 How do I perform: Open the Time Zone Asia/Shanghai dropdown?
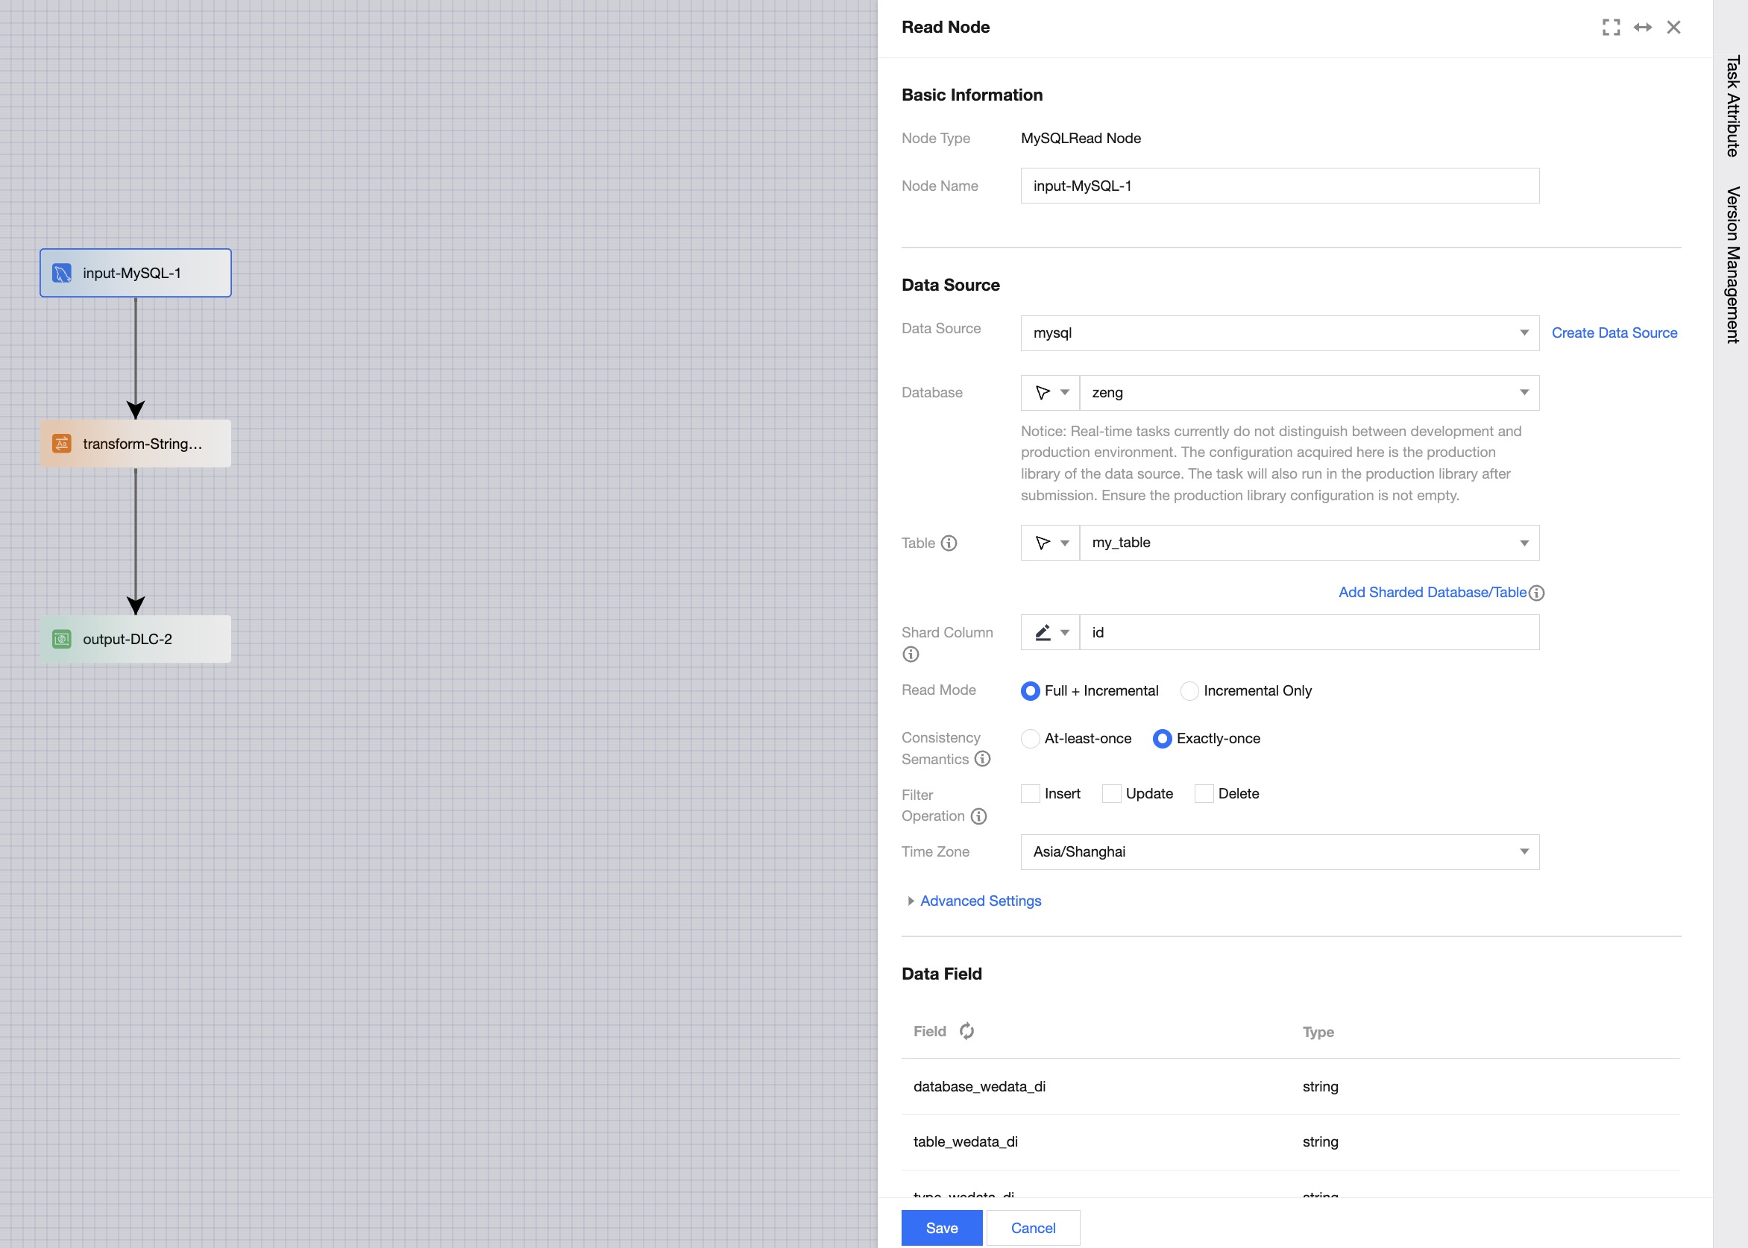pyautogui.click(x=1279, y=851)
